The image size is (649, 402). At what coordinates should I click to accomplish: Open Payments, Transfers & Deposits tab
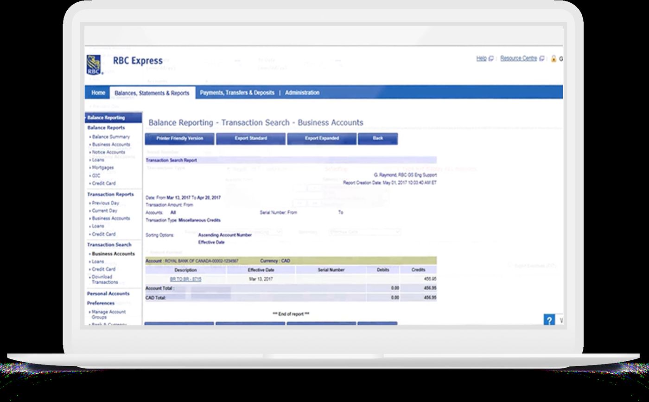(x=237, y=93)
